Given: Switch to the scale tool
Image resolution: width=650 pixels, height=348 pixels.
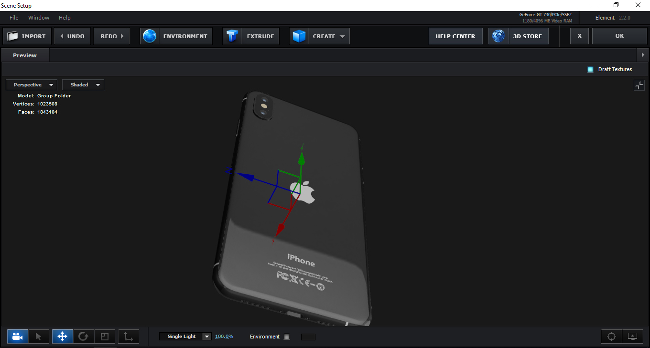Looking at the screenshot, I should pos(104,337).
